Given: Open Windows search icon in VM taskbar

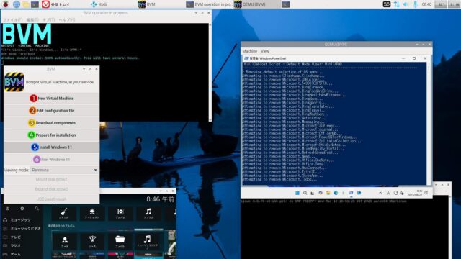Looking at the screenshot, I should tap(305, 193).
